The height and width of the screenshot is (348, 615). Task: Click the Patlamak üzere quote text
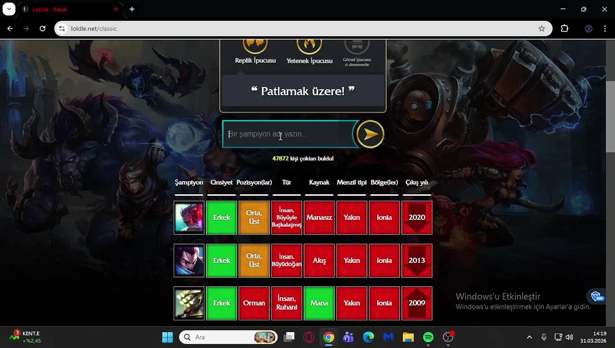303,91
